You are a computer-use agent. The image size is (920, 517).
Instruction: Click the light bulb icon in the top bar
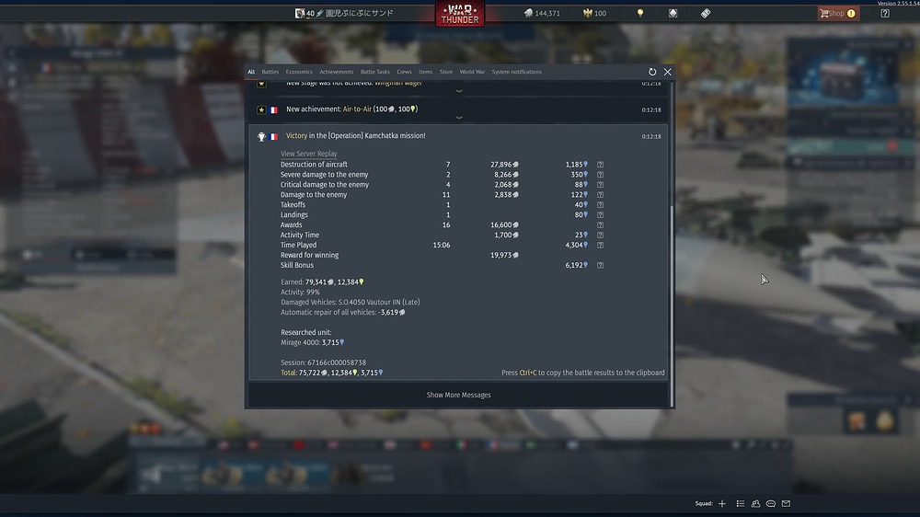tap(640, 13)
